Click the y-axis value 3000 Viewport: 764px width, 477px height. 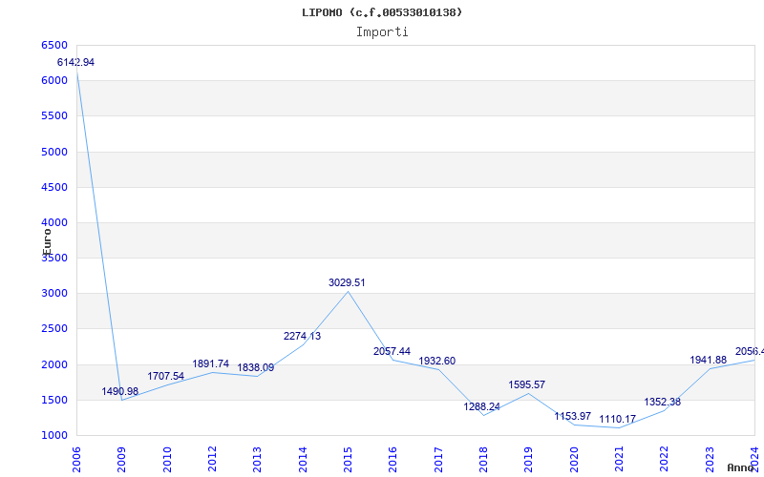(54, 294)
